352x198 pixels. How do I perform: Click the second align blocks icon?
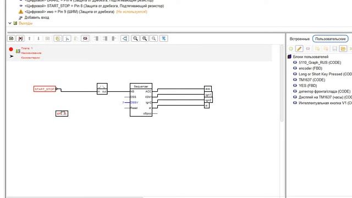[105, 38]
